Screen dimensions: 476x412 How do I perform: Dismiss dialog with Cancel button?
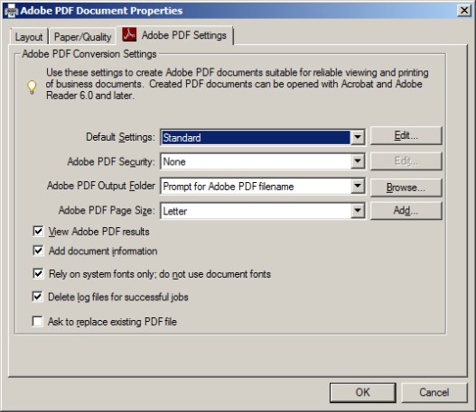click(x=434, y=392)
